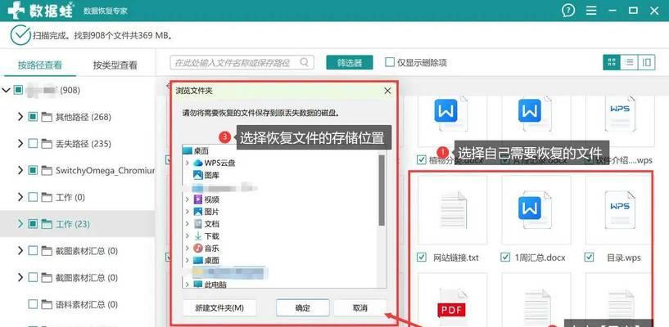This screenshot has width=669, height=327.
Task: Click the scan complete checkmark icon
Action: coord(20,35)
